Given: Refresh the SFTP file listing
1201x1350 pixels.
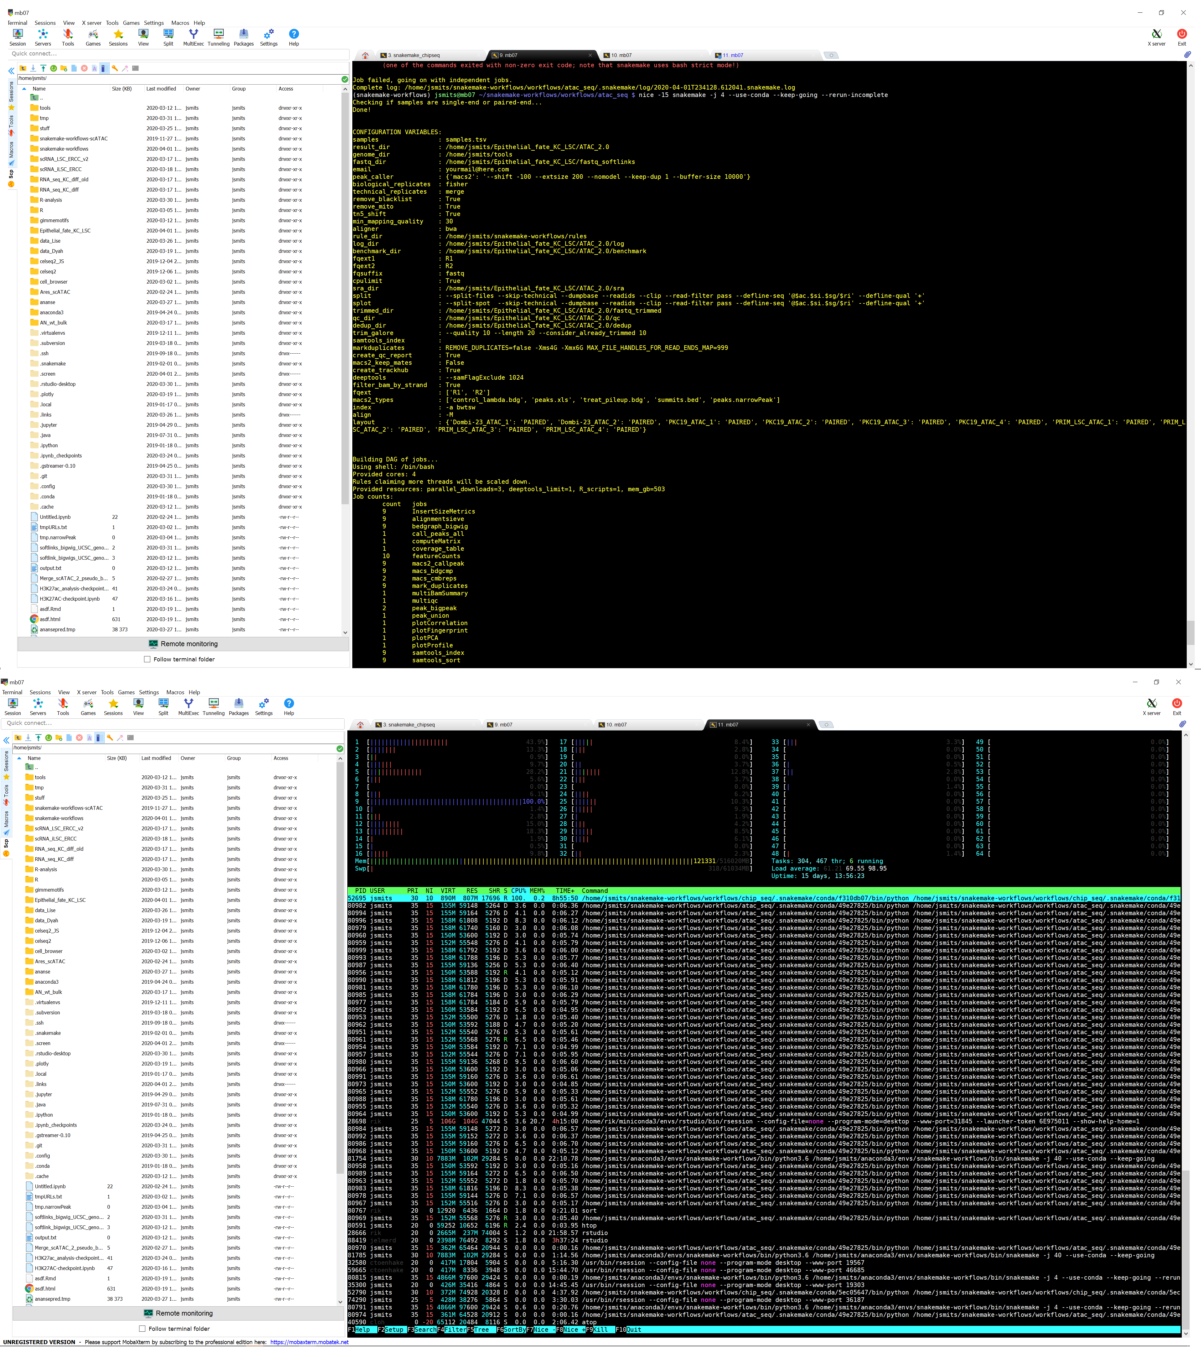Looking at the screenshot, I should (x=54, y=68).
